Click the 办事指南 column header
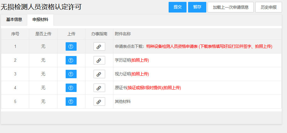Image resolution: width=287 pixels, height=133 pixels. (99, 34)
